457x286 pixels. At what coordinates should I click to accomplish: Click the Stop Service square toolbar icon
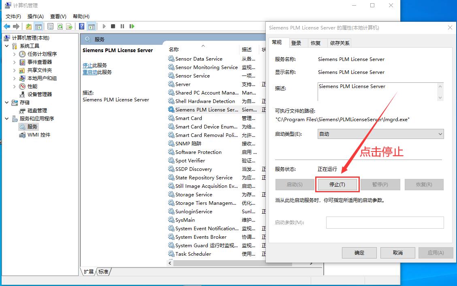pyautogui.click(x=113, y=26)
